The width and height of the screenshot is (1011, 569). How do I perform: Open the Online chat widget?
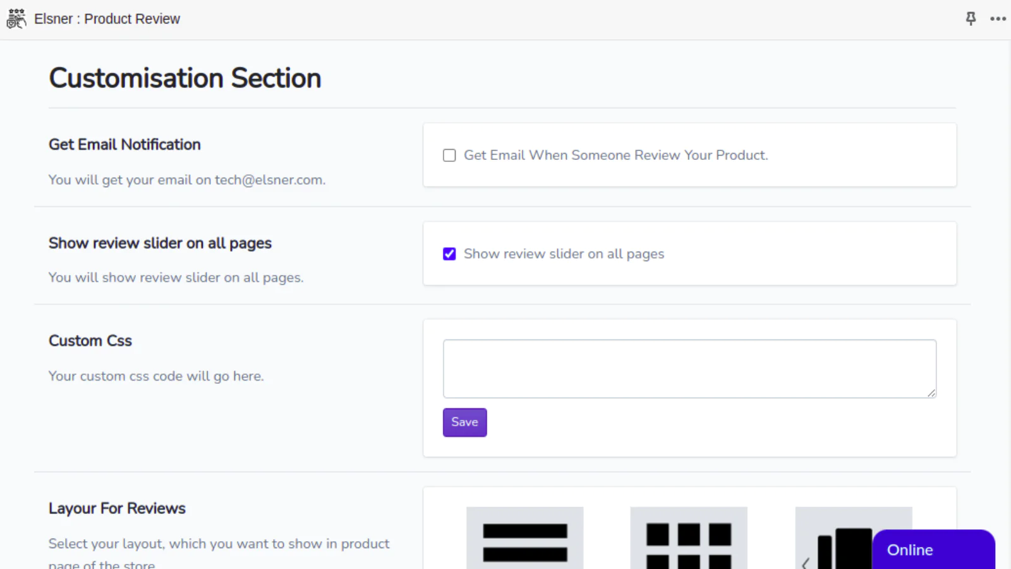(933, 549)
